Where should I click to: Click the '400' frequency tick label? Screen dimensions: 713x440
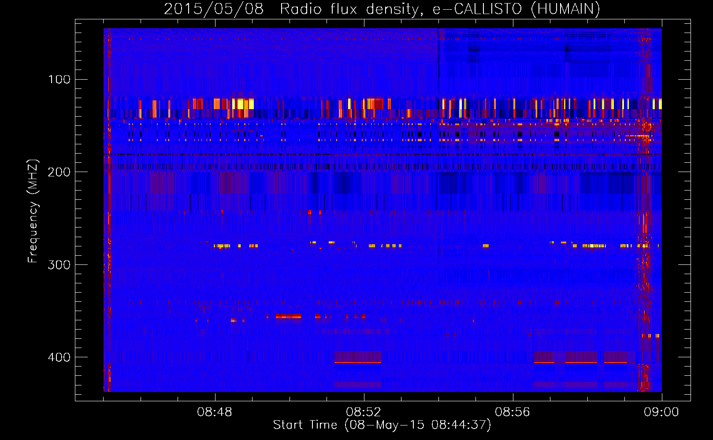pos(59,357)
